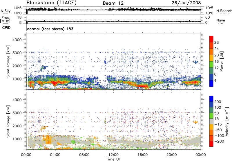Click the '12:00' time tick label
The height and width of the screenshot is (161, 232).
point(113,155)
